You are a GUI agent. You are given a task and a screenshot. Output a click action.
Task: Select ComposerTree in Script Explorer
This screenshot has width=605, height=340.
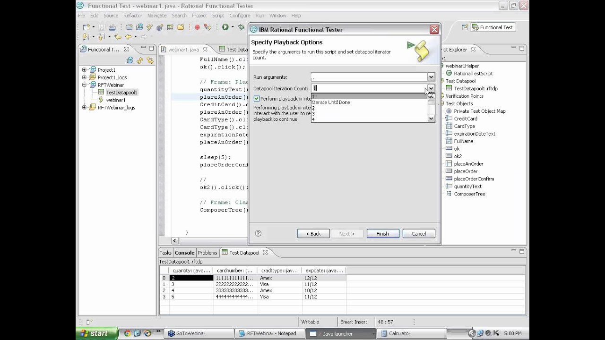(x=465, y=194)
